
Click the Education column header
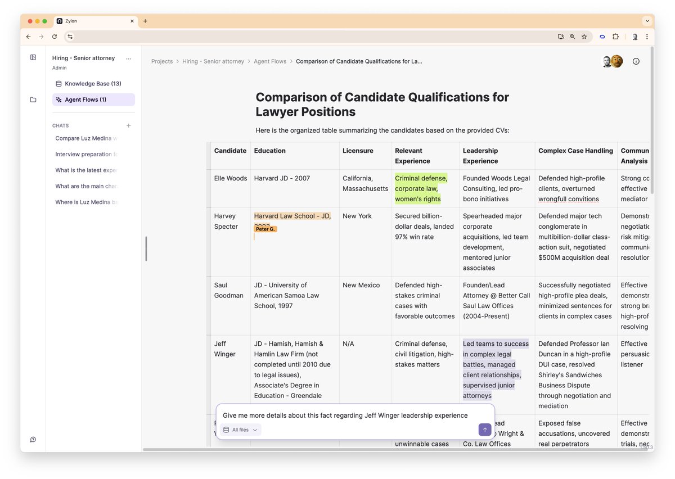(295, 156)
